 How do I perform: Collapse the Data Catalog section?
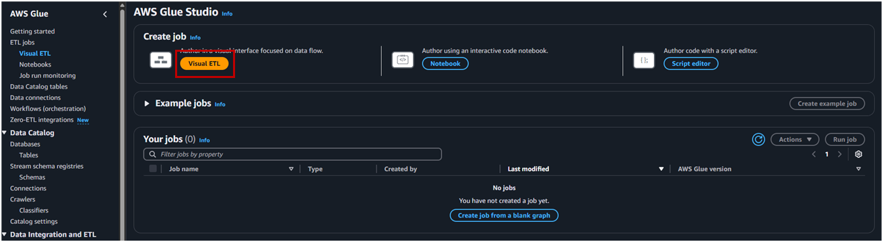[4, 132]
